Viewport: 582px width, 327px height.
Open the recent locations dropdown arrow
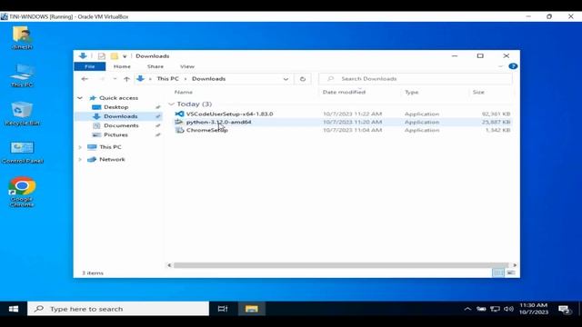tap(115, 79)
